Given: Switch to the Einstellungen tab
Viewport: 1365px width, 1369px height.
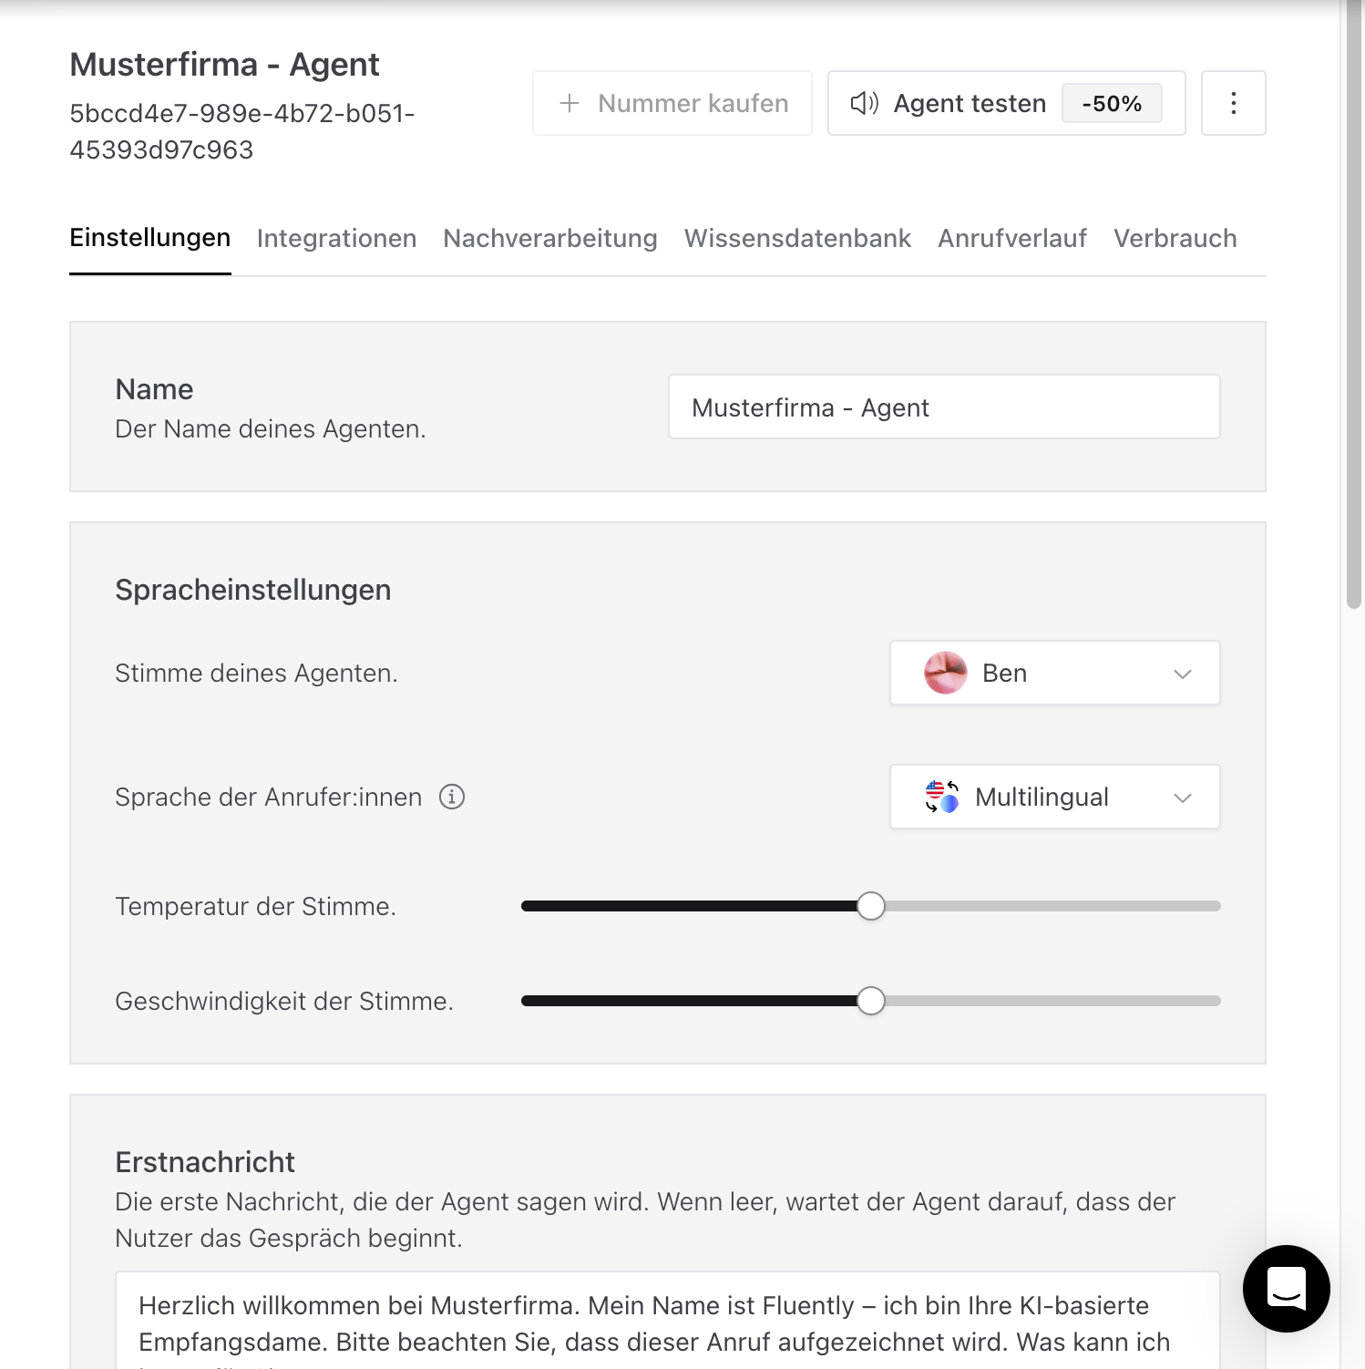Looking at the screenshot, I should (x=150, y=238).
